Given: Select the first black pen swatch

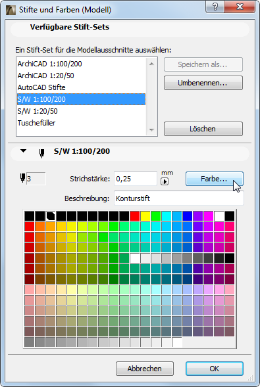Looking at the screenshot, I should coord(29,216).
